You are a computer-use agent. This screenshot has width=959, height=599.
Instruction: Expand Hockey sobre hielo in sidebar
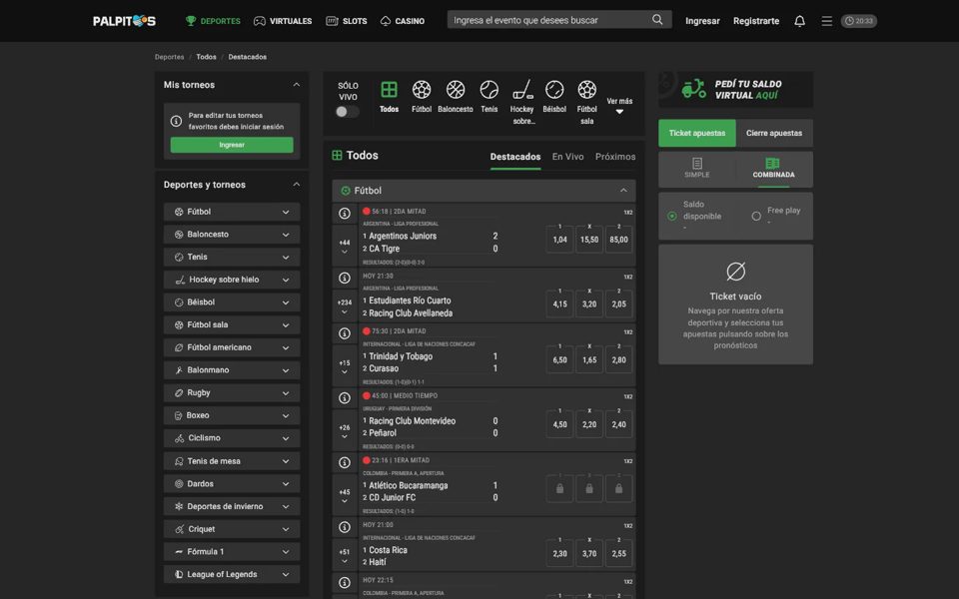point(232,280)
